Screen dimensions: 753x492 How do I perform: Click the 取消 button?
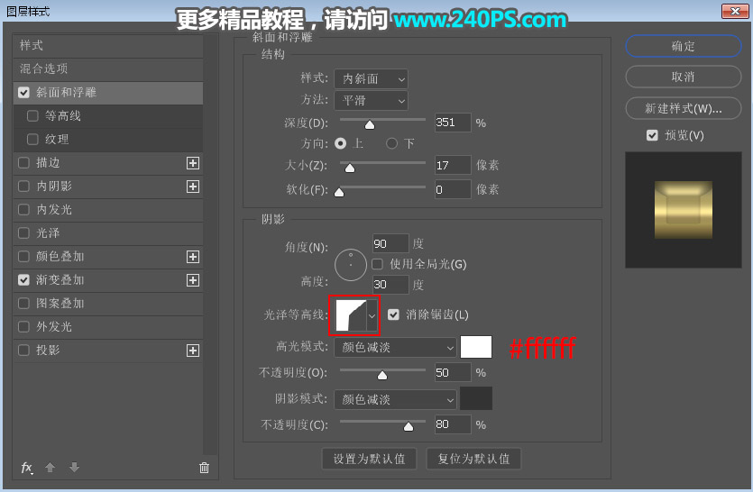(684, 77)
